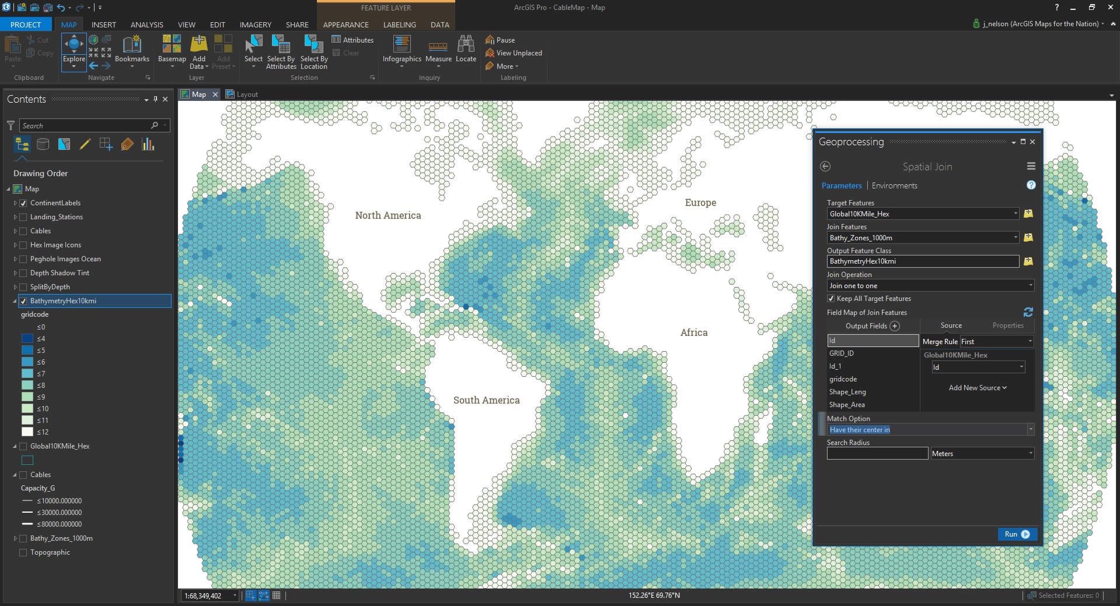Image resolution: width=1120 pixels, height=606 pixels.
Task: Open the Join Operation dropdown
Action: (x=1030, y=286)
